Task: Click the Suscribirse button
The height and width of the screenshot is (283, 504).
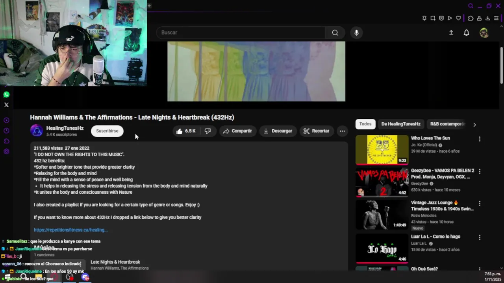Action: coord(107,131)
